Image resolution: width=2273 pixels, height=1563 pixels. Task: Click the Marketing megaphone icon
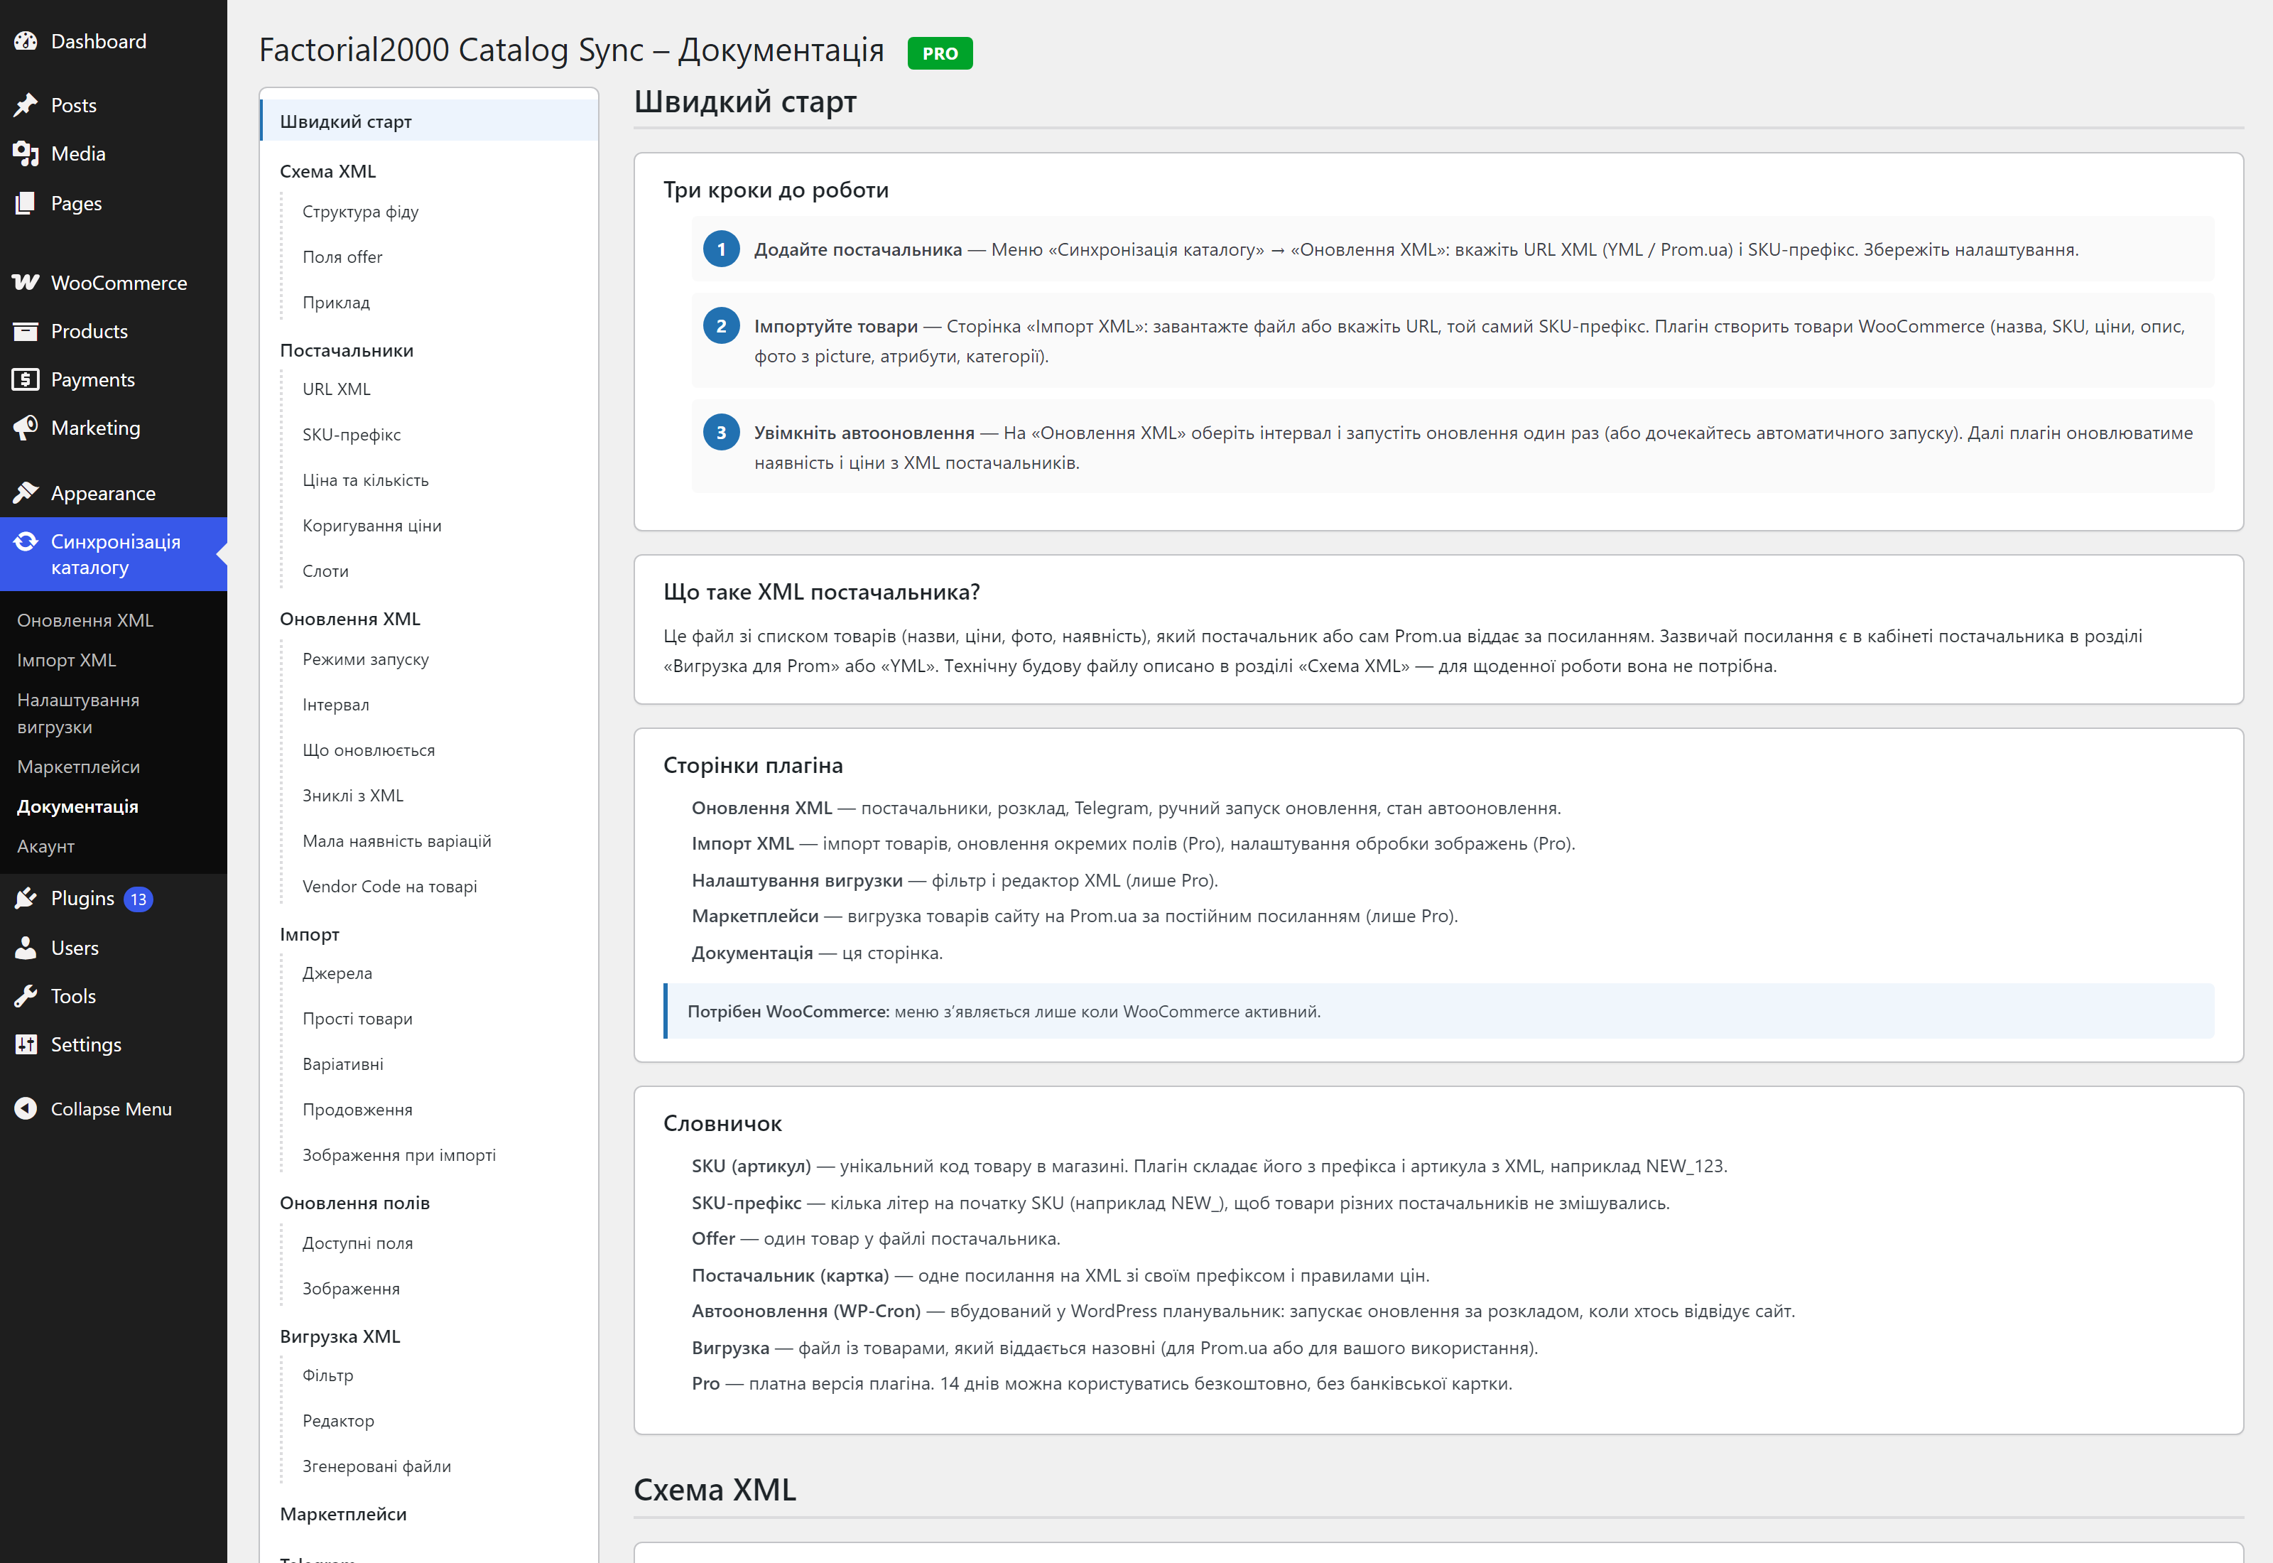pos(26,428)
